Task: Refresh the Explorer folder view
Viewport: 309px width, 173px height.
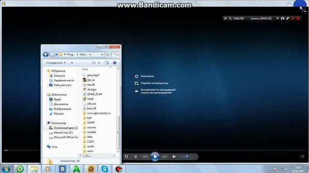Action: pos(107,54)
